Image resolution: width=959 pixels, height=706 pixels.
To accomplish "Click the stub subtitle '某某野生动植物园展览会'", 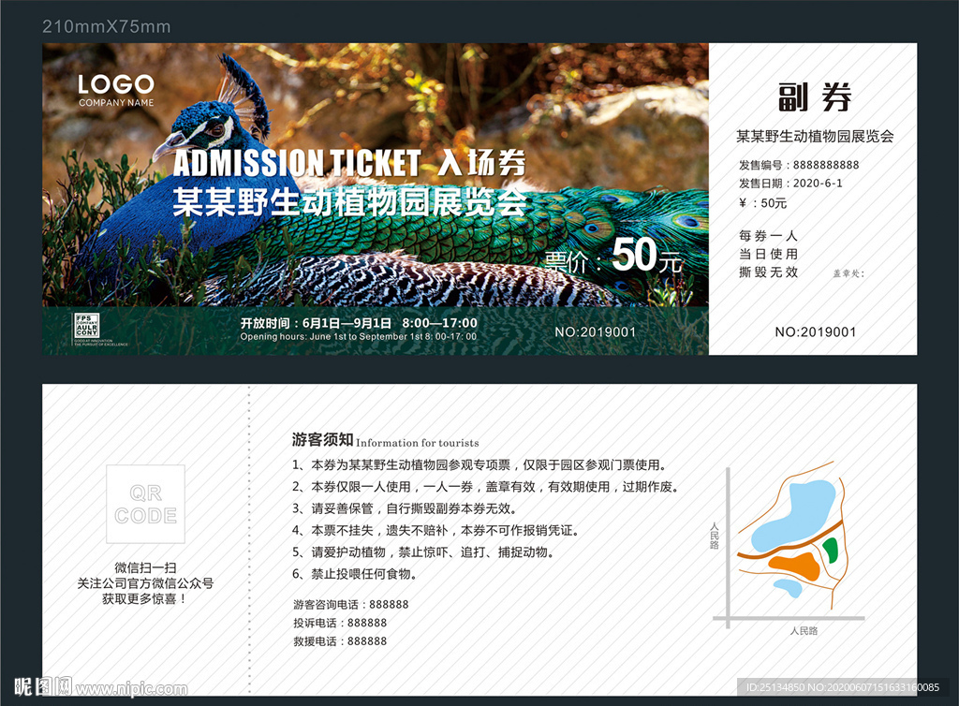I will point(815,137).
